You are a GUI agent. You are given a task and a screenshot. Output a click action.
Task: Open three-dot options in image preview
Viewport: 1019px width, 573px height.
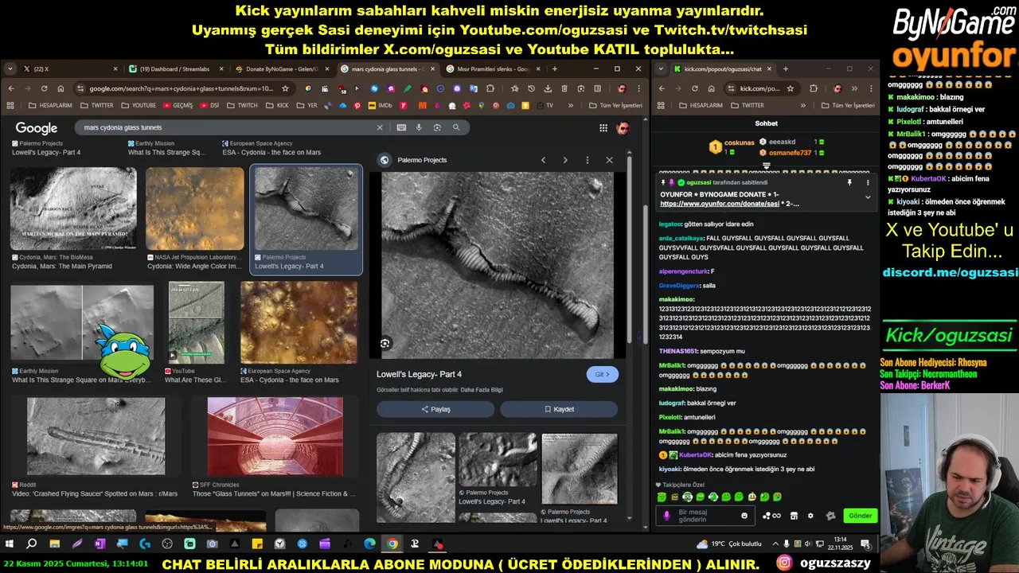[x=588, y=160]
